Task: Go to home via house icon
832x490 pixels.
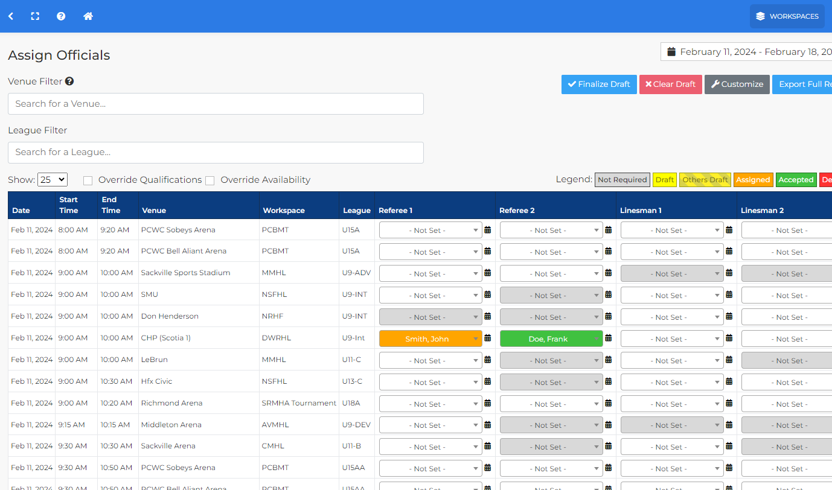Action: tap(88, 16)
